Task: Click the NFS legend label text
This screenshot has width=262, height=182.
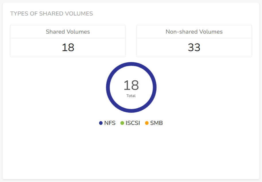Action: (110, 123)
